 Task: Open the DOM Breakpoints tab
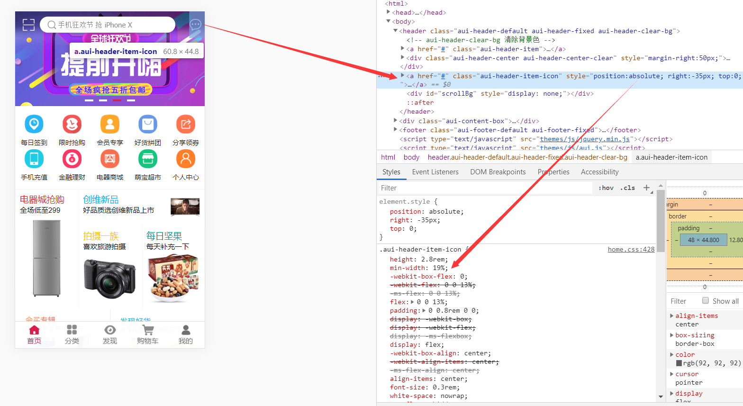tap(498, 172)
